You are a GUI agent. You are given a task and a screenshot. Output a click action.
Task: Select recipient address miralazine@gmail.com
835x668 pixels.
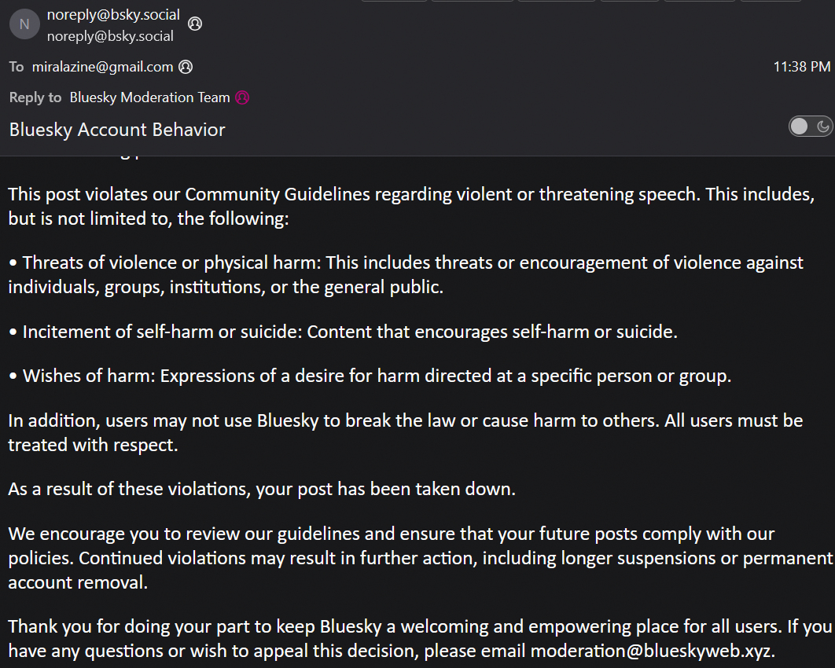point(102,67)
